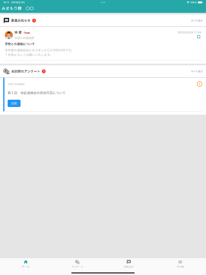The width and height of the screenshot is (206, 275).
Task: Tap the three-dot multitasking indicator at top
Action: pyautogui.click(x=103, y=2)
